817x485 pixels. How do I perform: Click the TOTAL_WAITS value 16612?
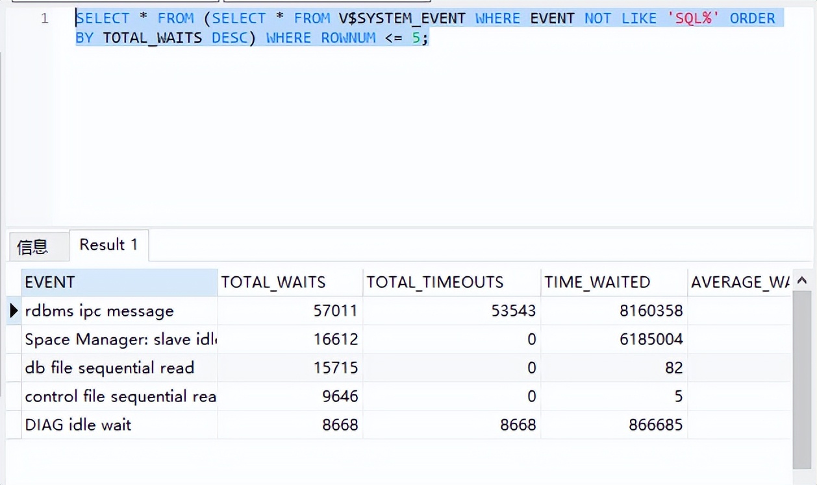point(335,339)
